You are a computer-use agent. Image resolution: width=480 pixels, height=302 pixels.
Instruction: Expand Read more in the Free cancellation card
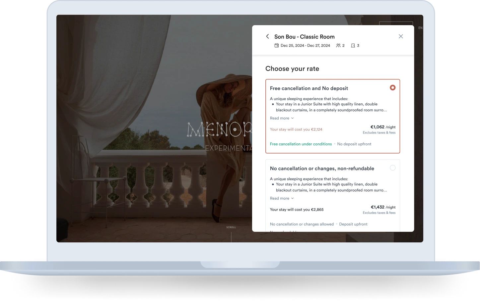tap(282, 118)
